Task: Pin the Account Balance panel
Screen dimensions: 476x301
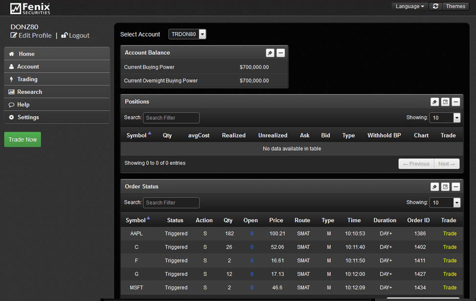Action: click(x=270, y=53)
